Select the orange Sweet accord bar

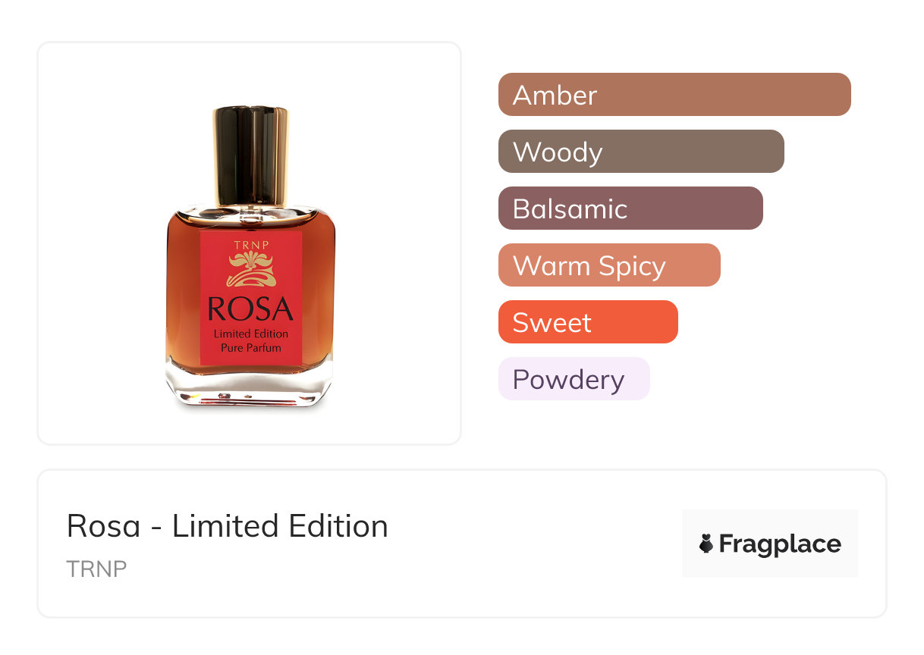coord(587,322)
